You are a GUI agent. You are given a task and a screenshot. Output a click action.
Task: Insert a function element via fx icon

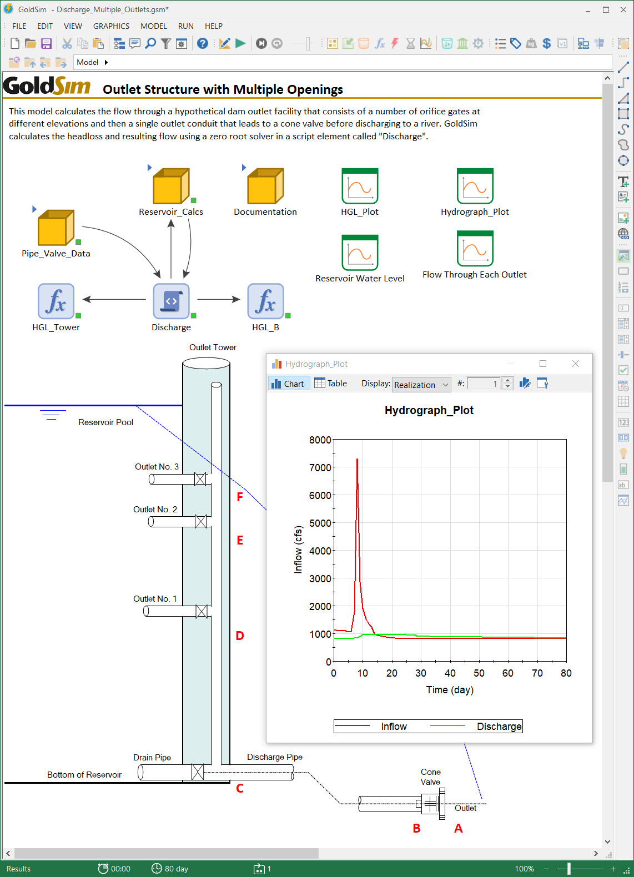pyautogui.click(x=380, y=43)
